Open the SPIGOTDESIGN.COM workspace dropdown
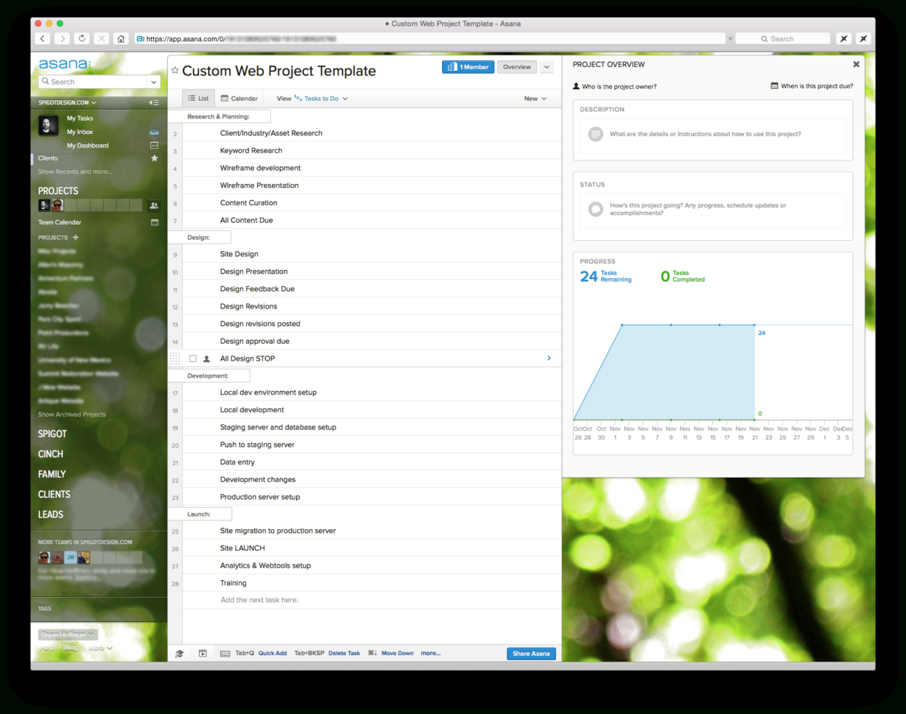The width and height of the screenshot is (906, 714). point(71,103)
